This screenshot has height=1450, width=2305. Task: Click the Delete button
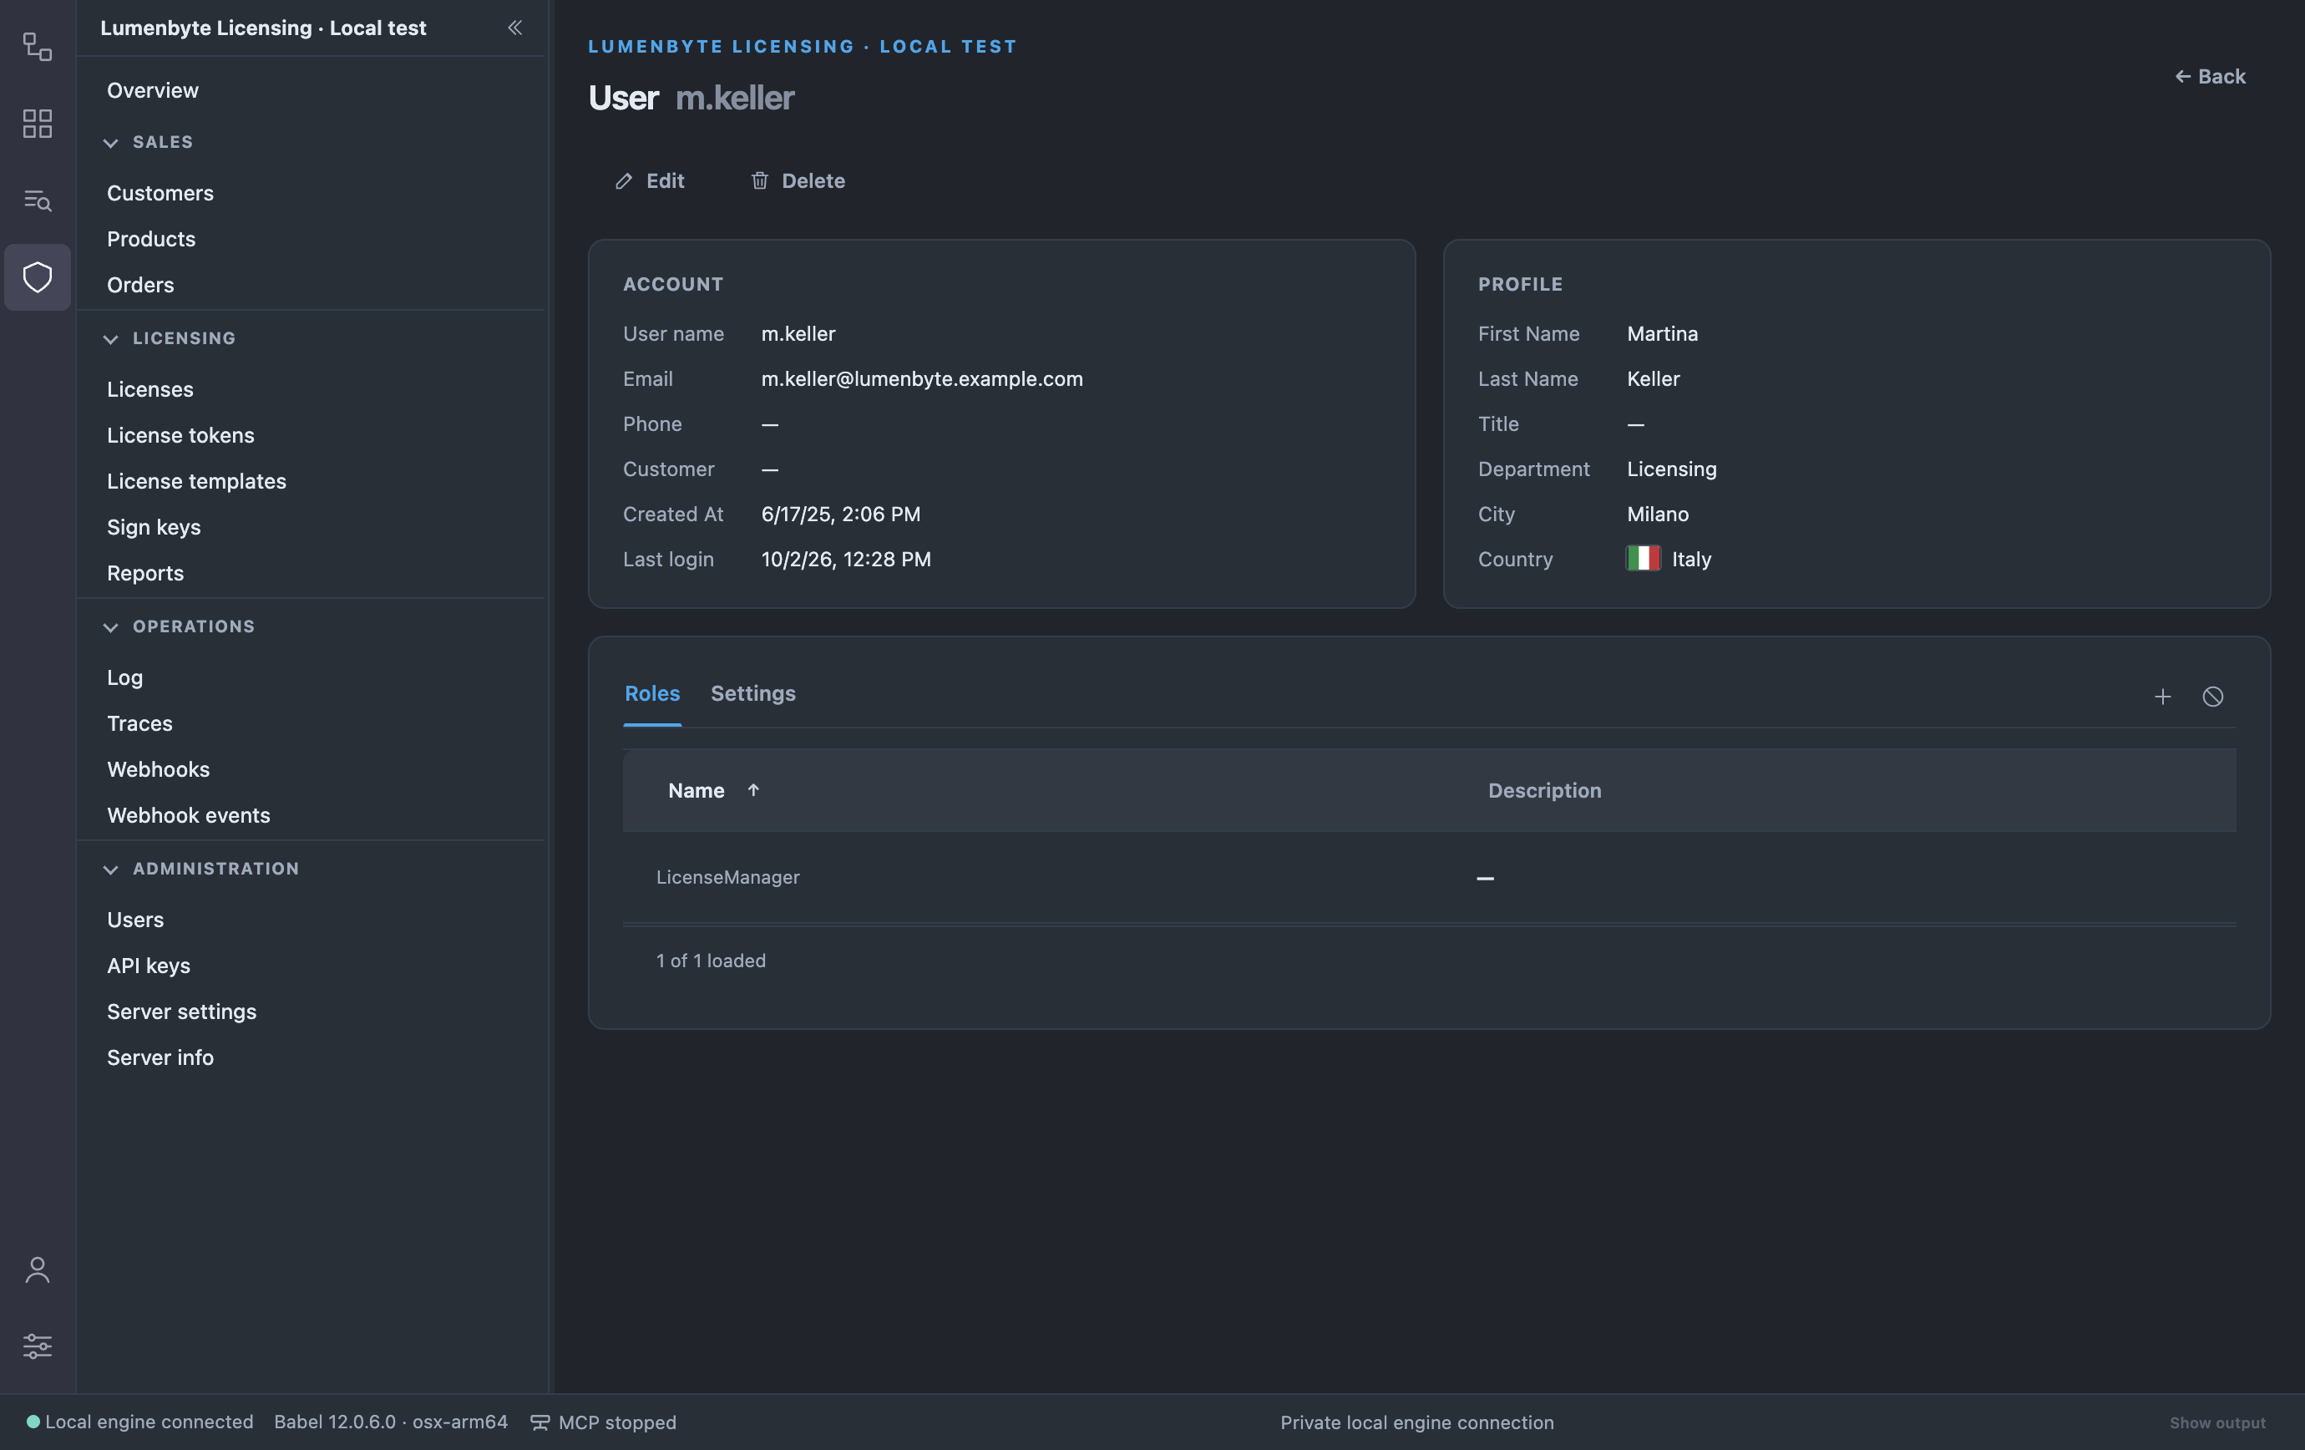tap(798, 181)
